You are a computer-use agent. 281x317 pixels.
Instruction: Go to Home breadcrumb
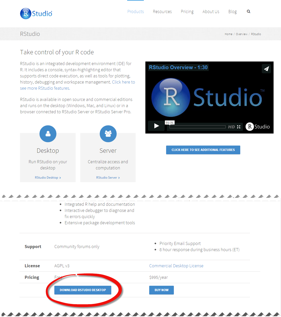[x=228, y=34]
